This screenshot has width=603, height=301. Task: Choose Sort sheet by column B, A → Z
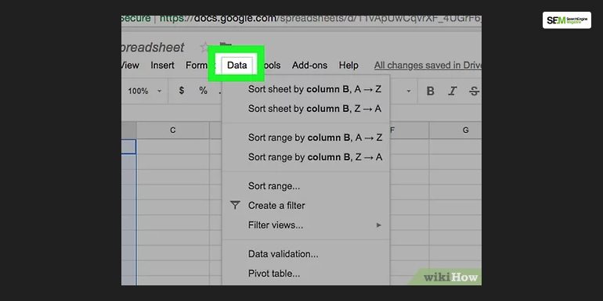click(x=306, y=89)
